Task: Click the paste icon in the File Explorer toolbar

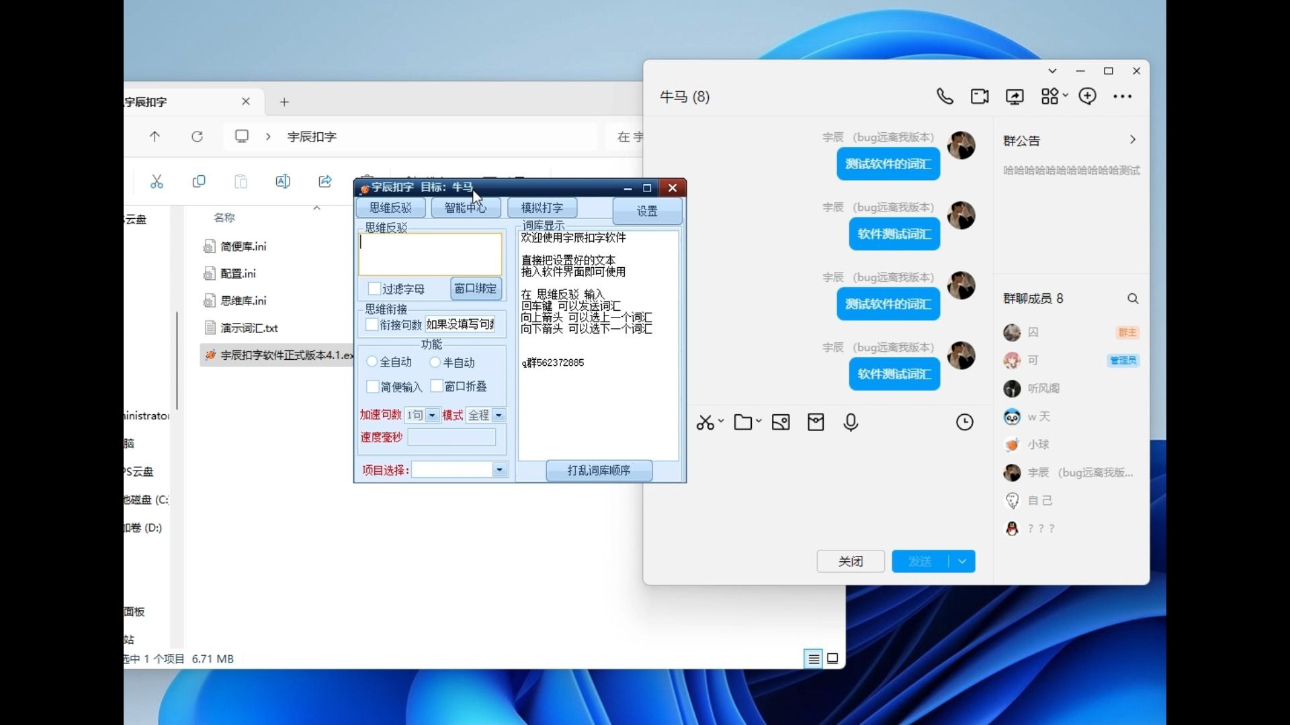Action: [241, 181]
